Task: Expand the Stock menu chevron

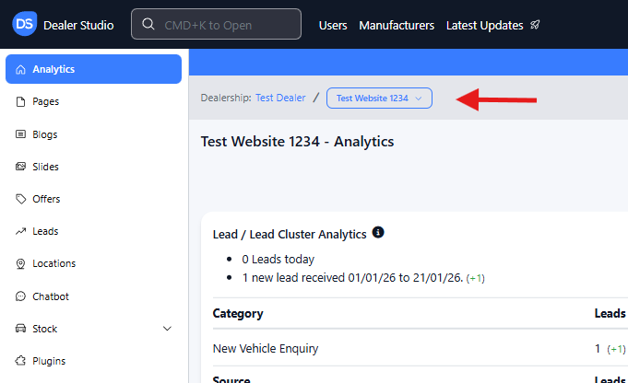Action: coord(167,329)
